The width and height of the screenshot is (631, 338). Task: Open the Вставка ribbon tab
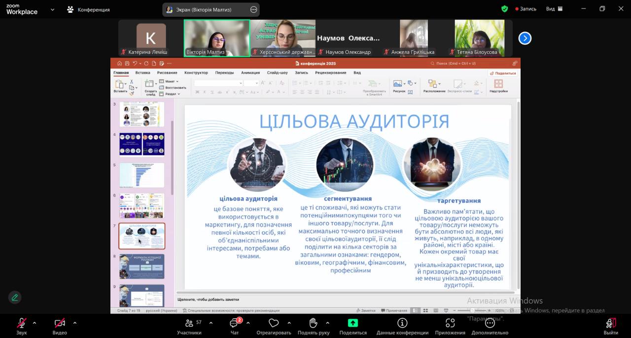tap(143, 72)
